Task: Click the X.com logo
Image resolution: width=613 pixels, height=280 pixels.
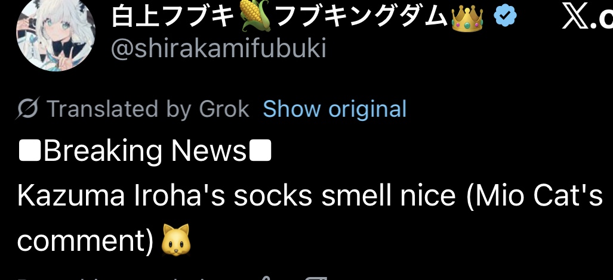Action: [x=587, y=17]
